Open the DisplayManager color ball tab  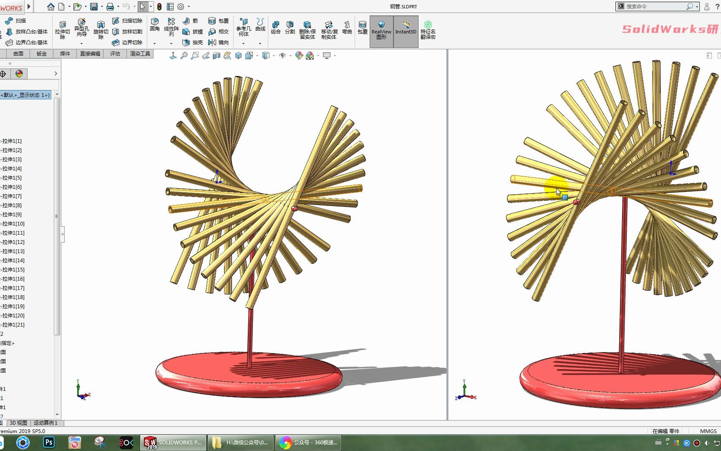(19, 74)
